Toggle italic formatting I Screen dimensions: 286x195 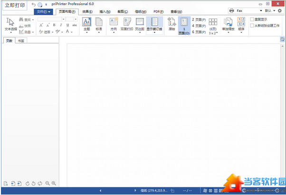point(61,25)
